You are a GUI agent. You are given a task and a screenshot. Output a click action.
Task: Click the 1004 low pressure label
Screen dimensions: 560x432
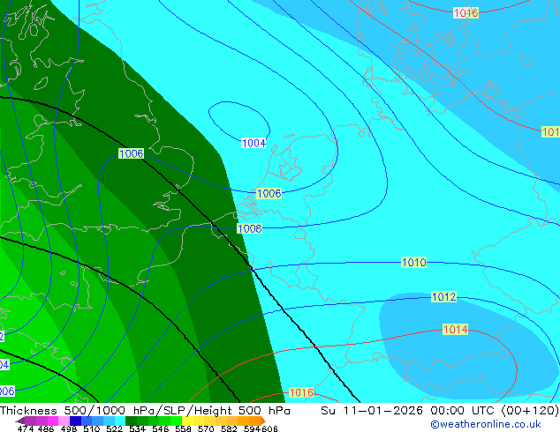click(254, 144)
